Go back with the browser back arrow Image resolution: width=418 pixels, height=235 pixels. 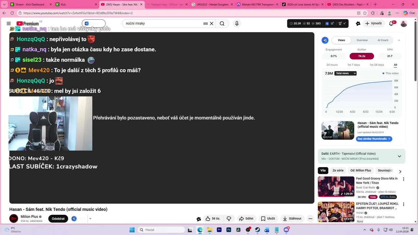click(x=5, y=13)
